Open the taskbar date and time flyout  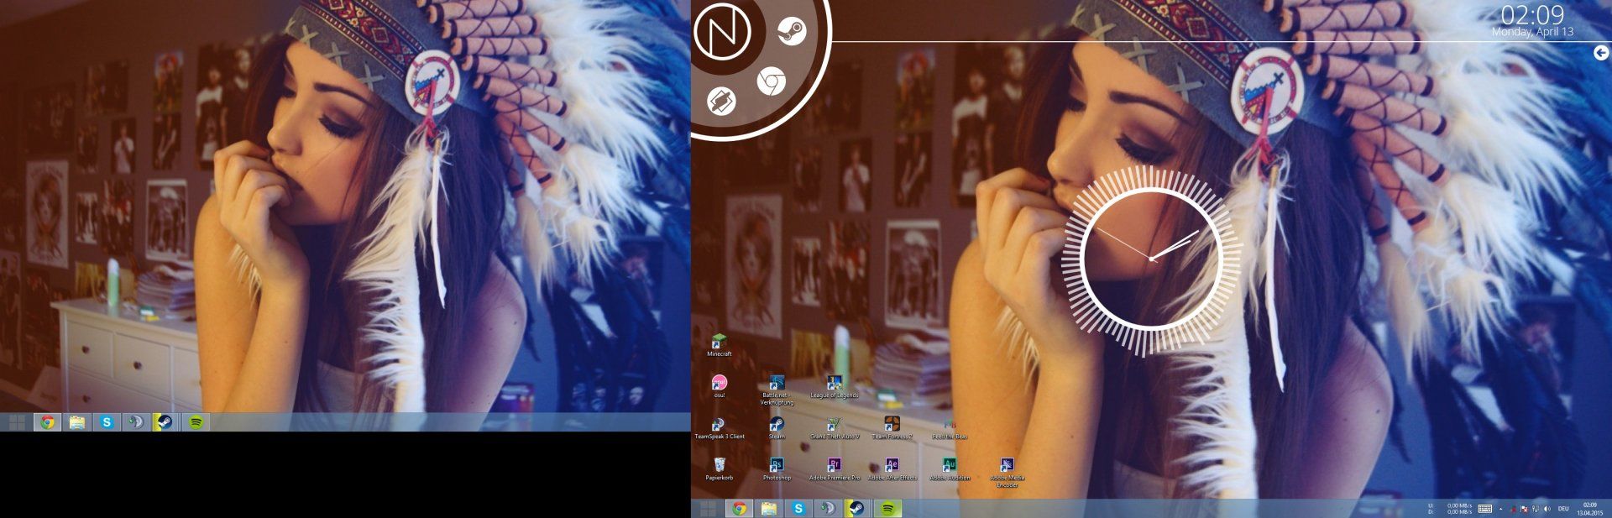(1589, 509)
